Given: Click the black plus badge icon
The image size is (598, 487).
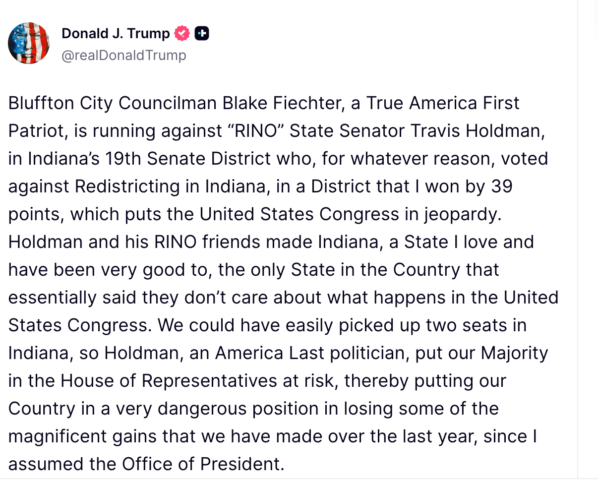Looking at the screenshot, I should [x=202, y=33].
